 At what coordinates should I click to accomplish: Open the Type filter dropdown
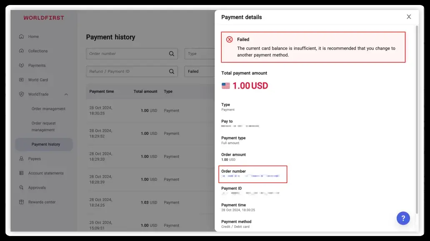pyautogui.click(x=199, y=54)
